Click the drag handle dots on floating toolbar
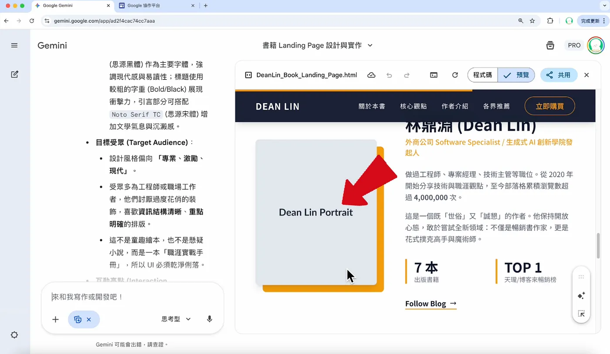 [x=581, y=277]
